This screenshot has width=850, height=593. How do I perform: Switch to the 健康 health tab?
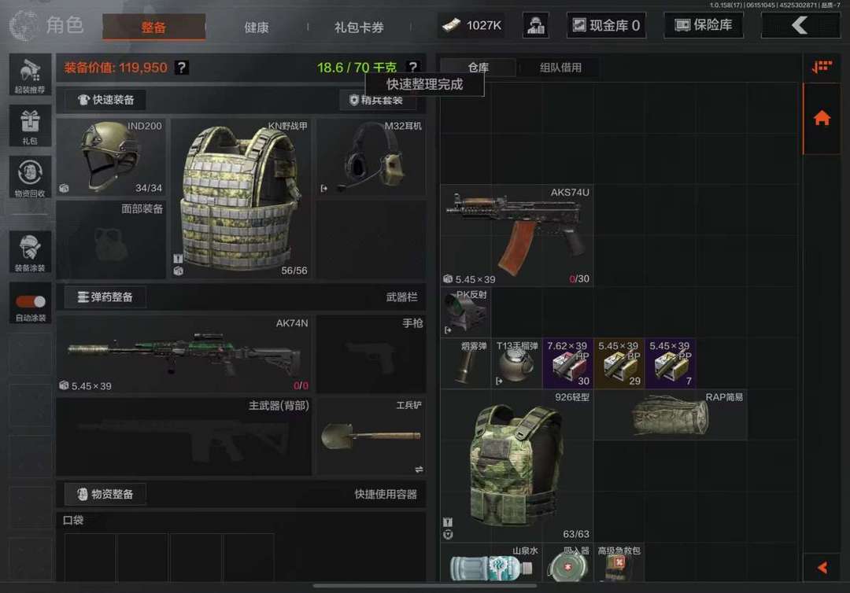pos(257,27)
